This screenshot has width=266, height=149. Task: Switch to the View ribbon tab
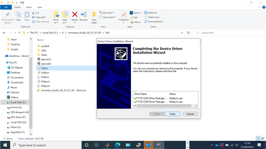[x=39, y=7]
